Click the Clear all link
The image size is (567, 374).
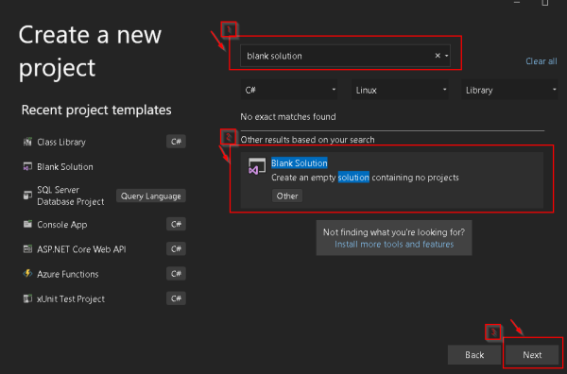tap(541, 61)
